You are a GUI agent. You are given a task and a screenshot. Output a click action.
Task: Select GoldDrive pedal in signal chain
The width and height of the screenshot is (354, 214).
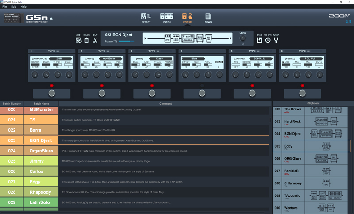tap(176, 38)
